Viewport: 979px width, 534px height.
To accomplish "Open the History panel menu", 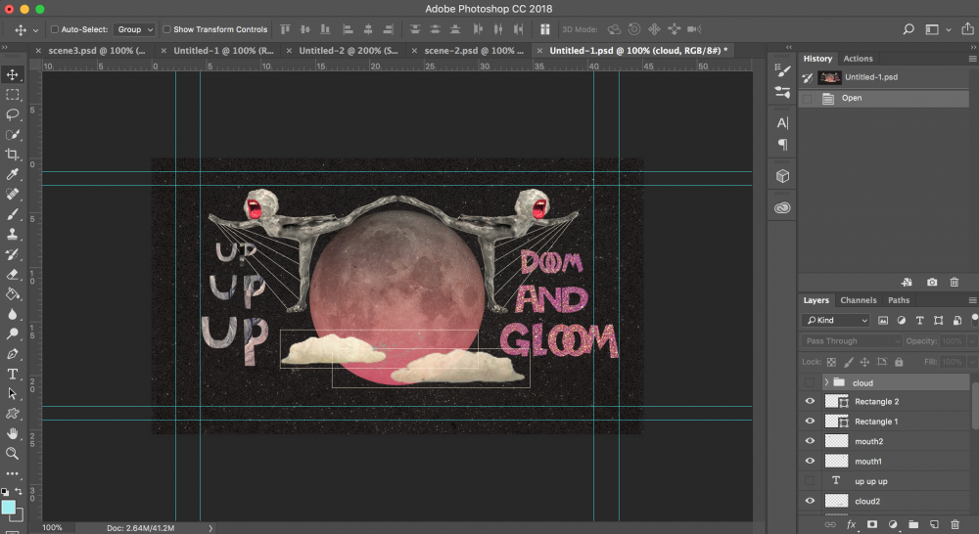I will (x=972, y=59).
